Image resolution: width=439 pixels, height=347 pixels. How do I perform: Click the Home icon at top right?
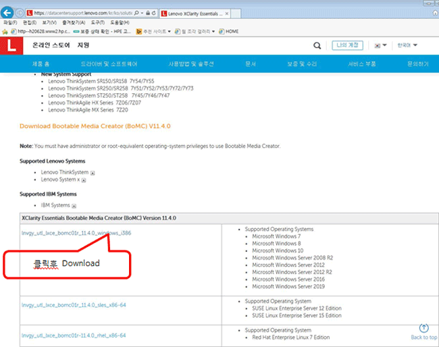435,13
